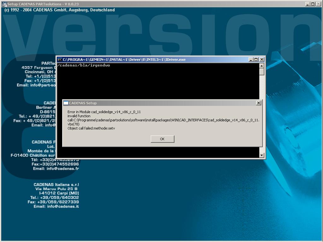
Task: Click 'I-41012 Carpi (MO)' text
Action: click(59, 193)
